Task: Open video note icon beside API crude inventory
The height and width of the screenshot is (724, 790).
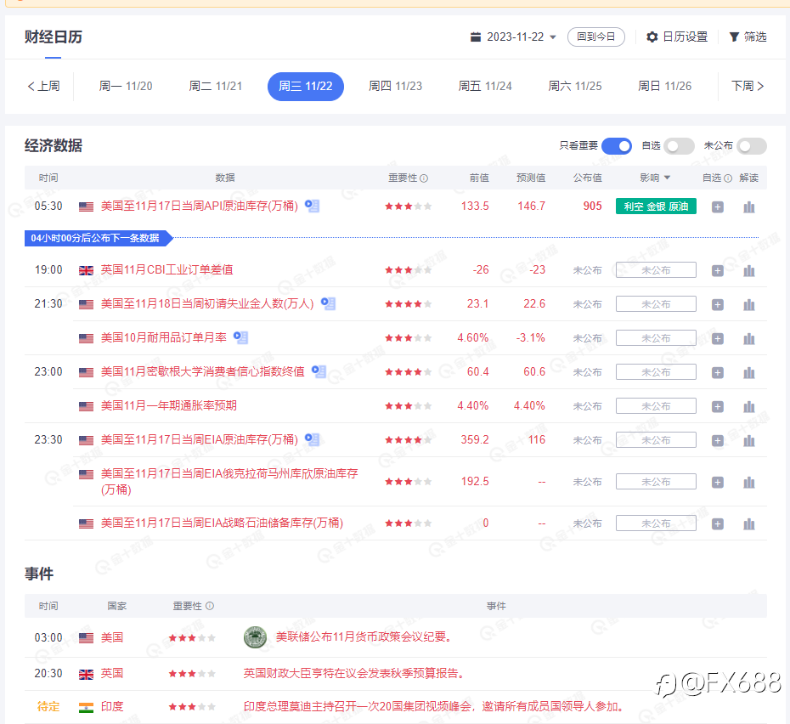Action: (x=313, y=206)
